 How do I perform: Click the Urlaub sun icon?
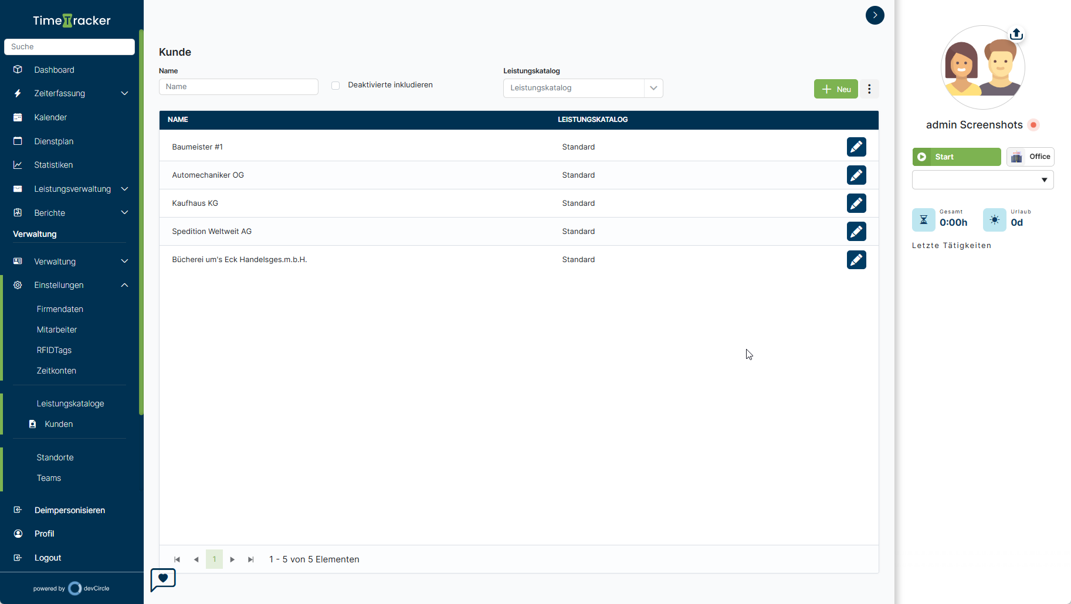(x=994, y=220)
